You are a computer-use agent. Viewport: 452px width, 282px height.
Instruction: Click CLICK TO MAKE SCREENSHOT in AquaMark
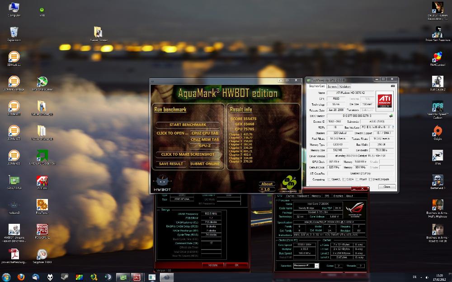pos(188,154)
